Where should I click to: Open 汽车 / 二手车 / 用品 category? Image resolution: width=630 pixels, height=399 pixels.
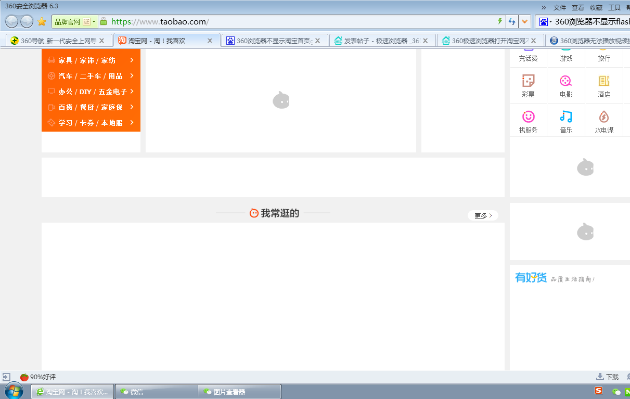coord(91,76)
